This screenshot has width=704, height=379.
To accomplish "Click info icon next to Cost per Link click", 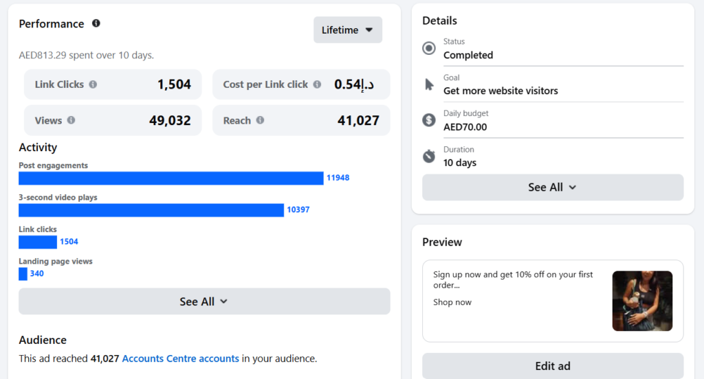I will click(x=317, y=84).
